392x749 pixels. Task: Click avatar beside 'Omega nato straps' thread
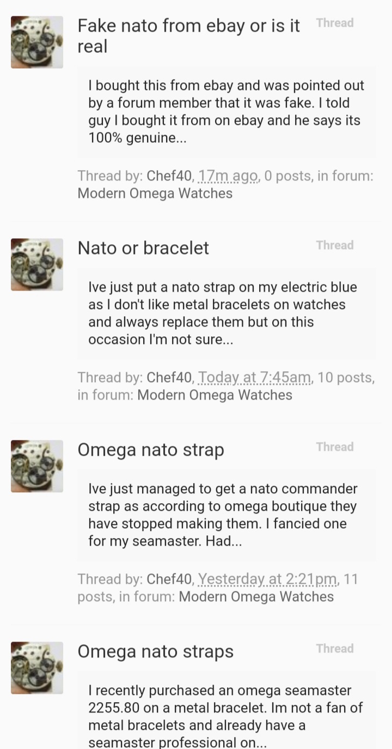point(37,668)
